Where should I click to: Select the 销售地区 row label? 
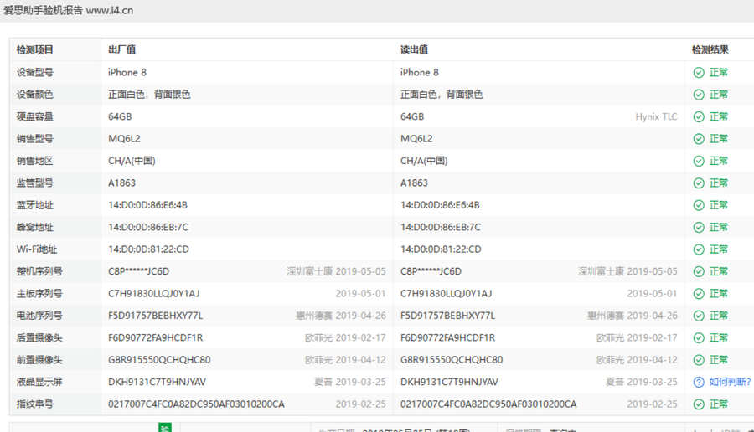(35, 161)
